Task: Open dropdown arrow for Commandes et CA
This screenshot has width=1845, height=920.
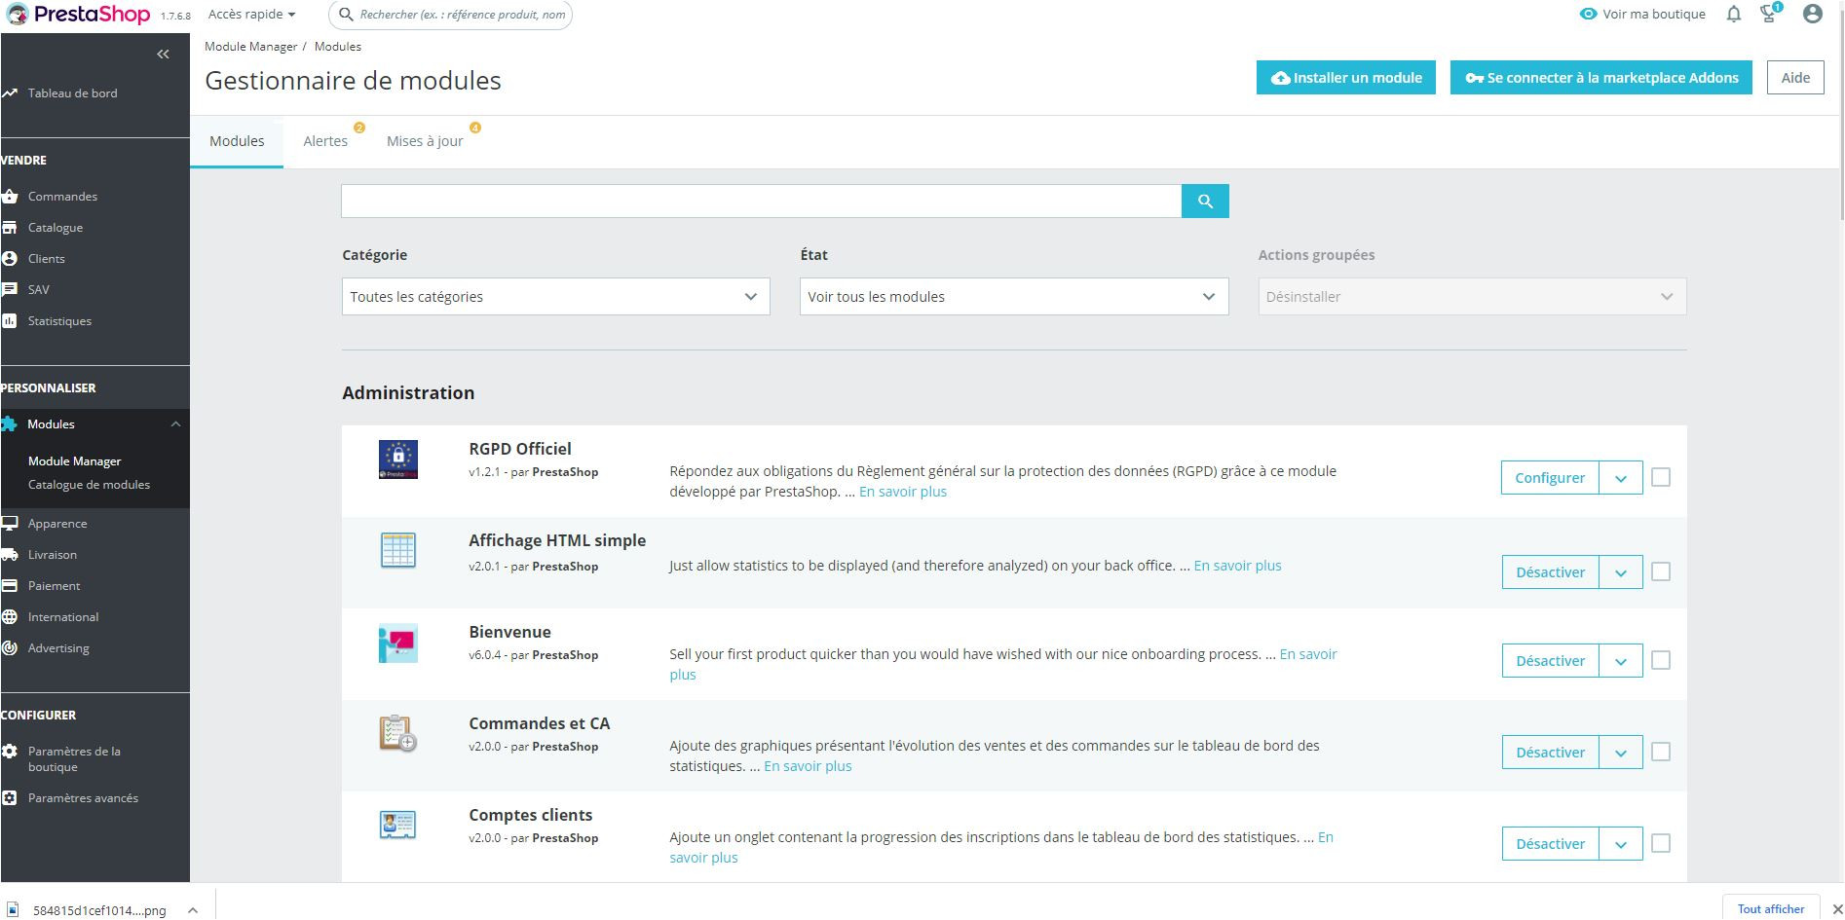Action: [1621, 753]
